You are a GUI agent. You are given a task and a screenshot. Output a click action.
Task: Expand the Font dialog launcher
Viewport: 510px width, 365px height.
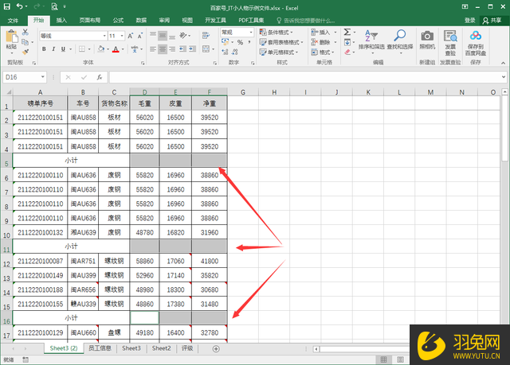[x=143, y=63]
